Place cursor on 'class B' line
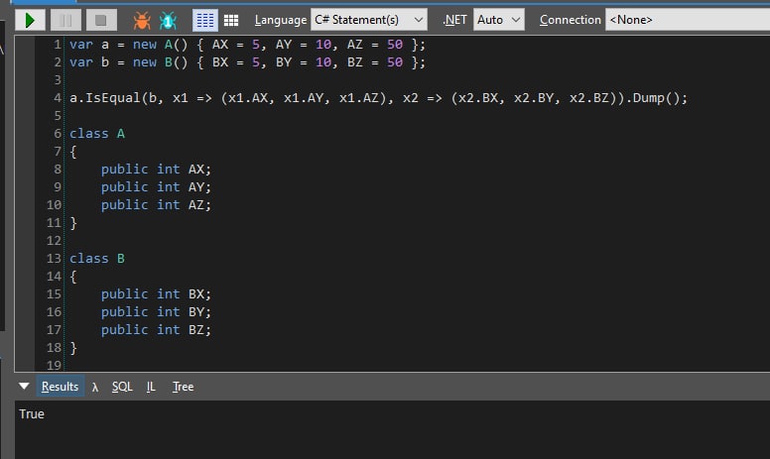The height and width of the screenshot is (459, 770). tap(97, 259)
